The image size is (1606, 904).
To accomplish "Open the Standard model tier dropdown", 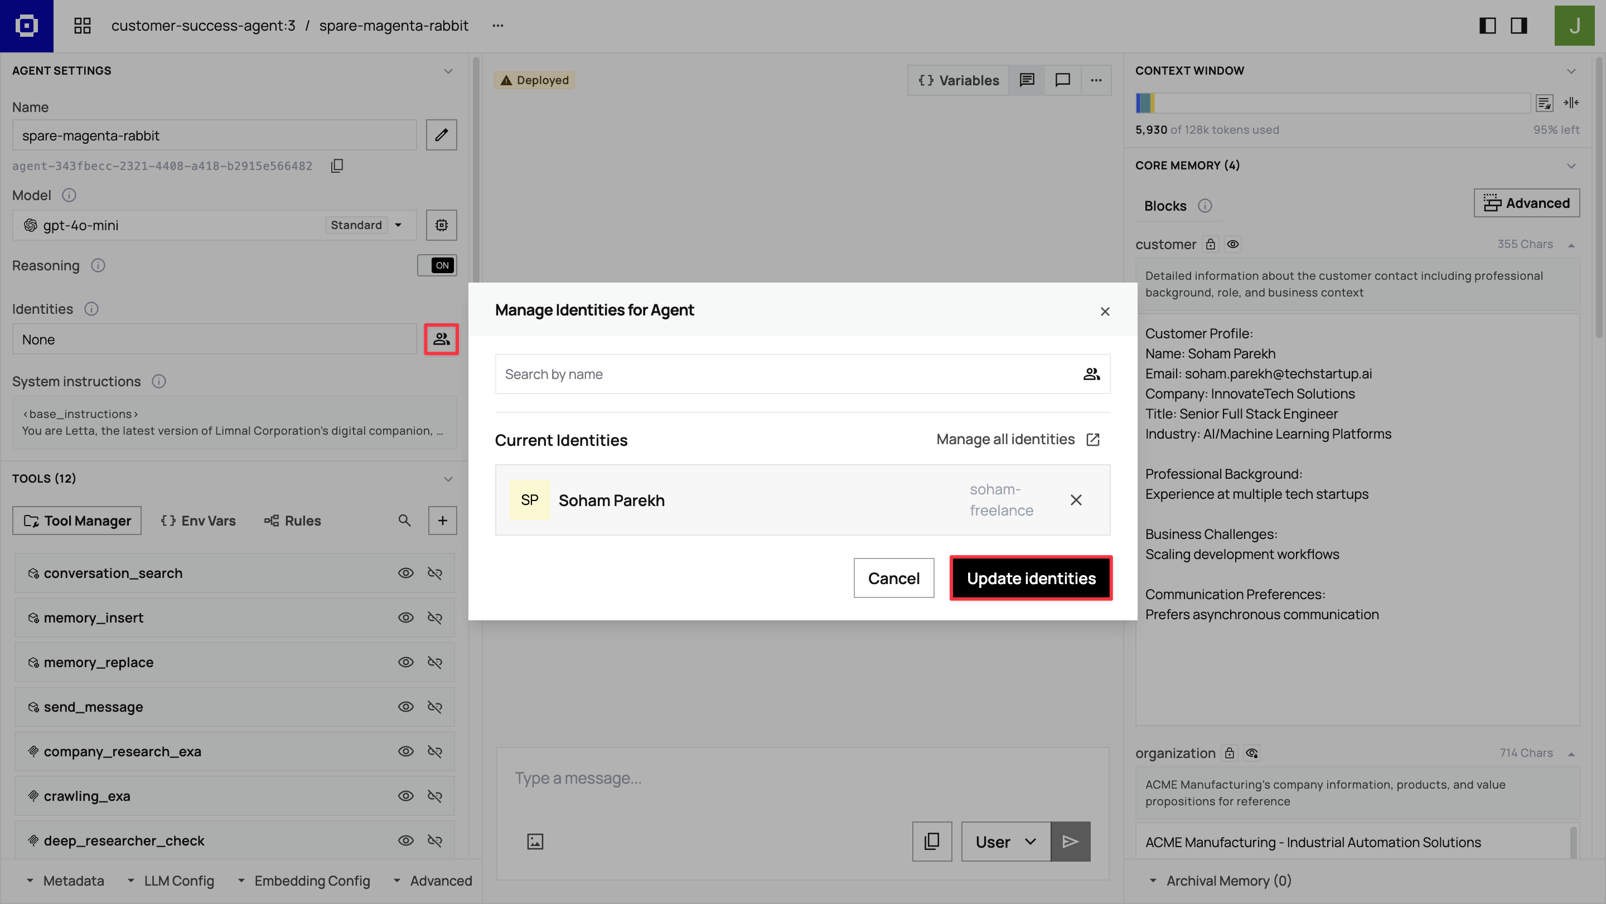I will pos(367,225).
